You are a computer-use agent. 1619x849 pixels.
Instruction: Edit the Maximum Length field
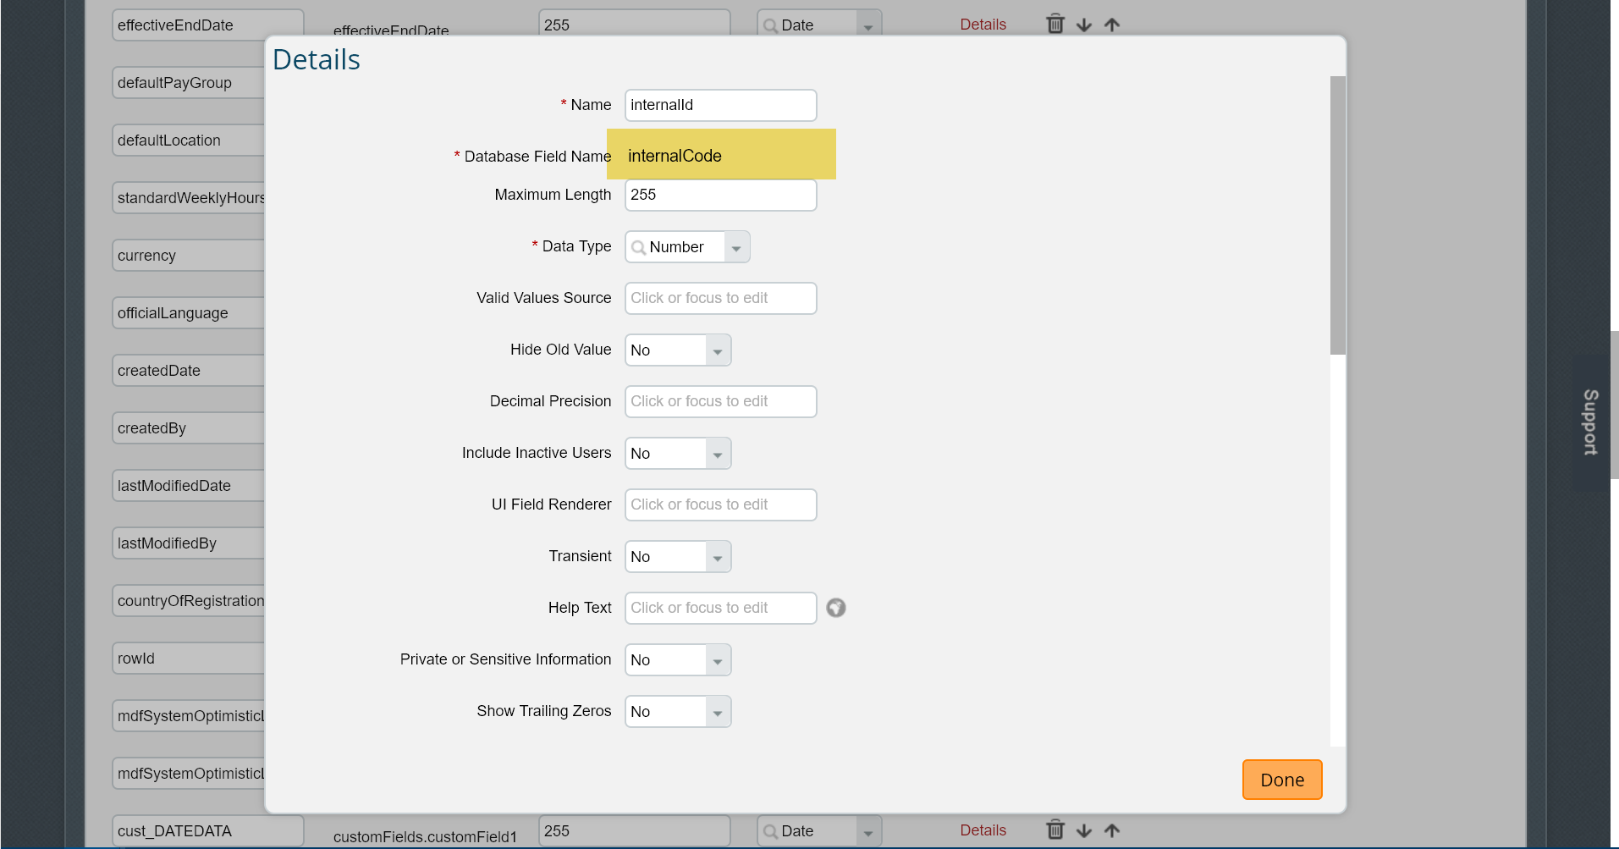[721, 195]
